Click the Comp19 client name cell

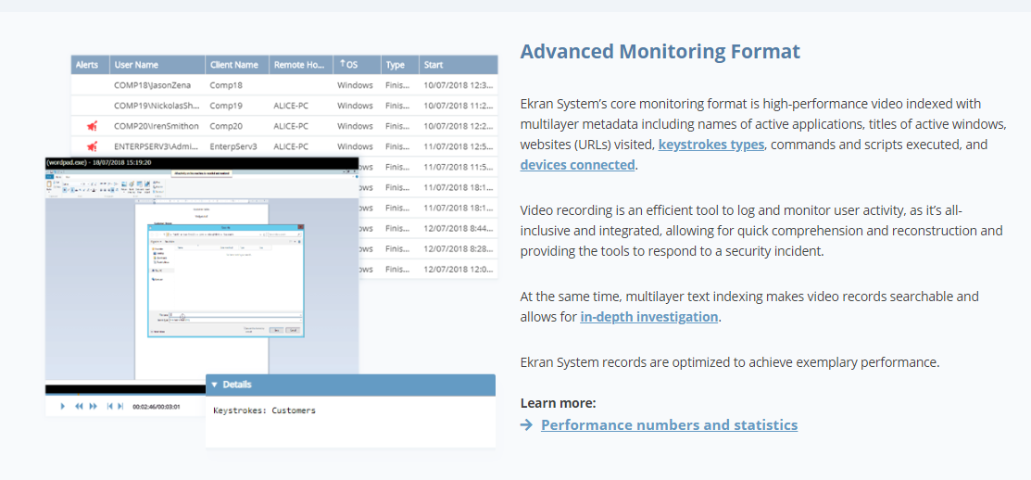[x=225, y=106]
